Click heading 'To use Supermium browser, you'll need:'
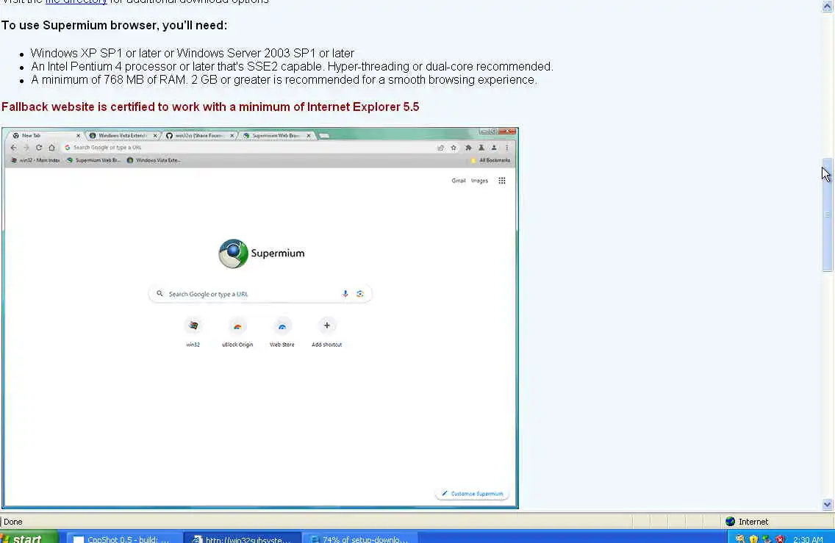The image size is (835, 543). click(x=114, y=26)
